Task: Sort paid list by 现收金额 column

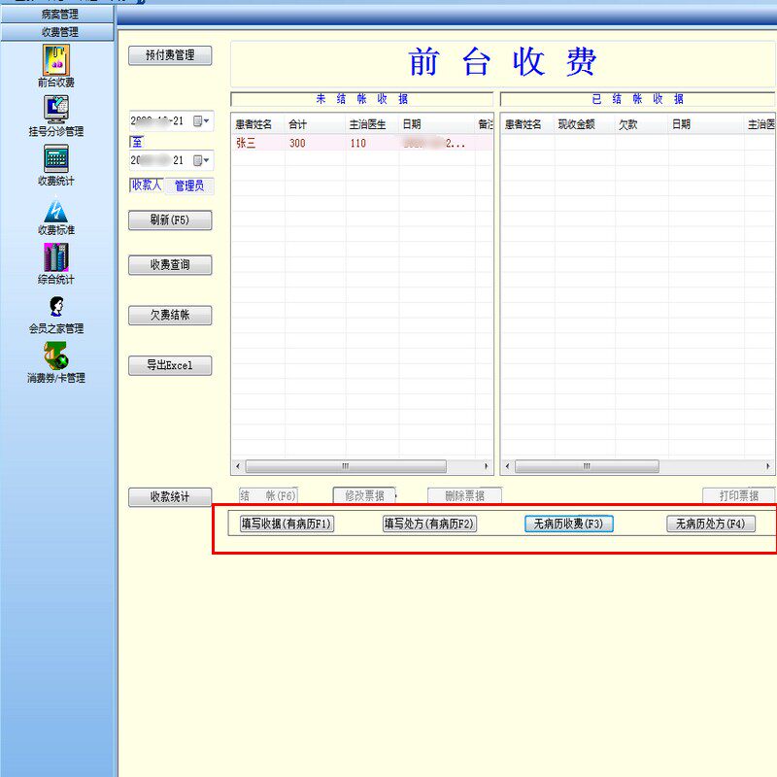Action: (x=585, y=124)
